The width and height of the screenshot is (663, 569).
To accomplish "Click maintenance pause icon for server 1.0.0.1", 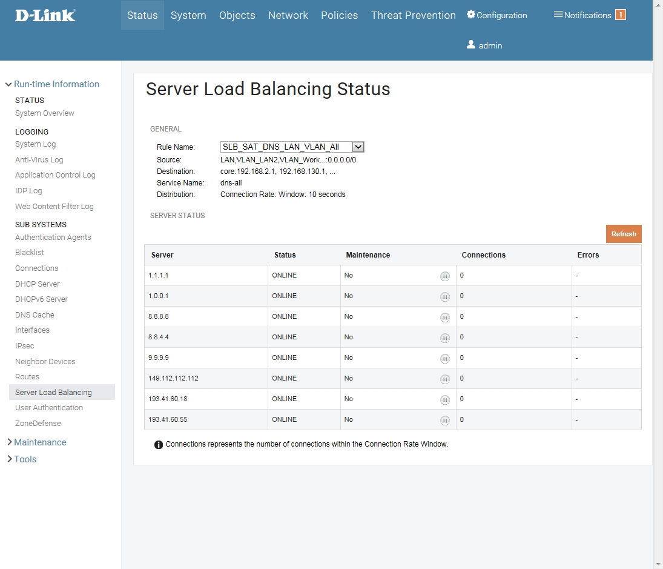I will coord(445,296).
